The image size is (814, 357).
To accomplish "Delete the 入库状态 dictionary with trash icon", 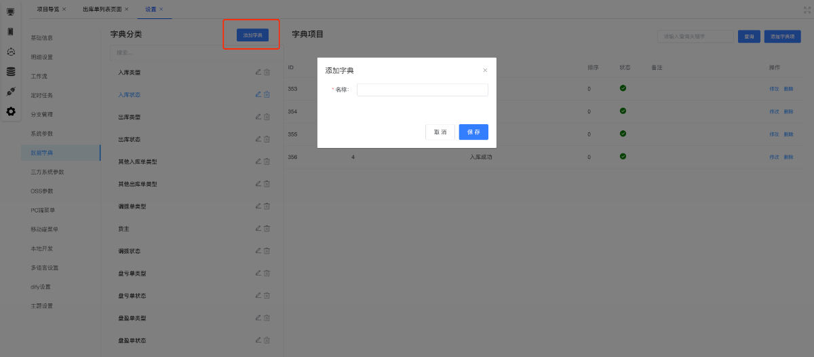I will click(x=267, y=94).
